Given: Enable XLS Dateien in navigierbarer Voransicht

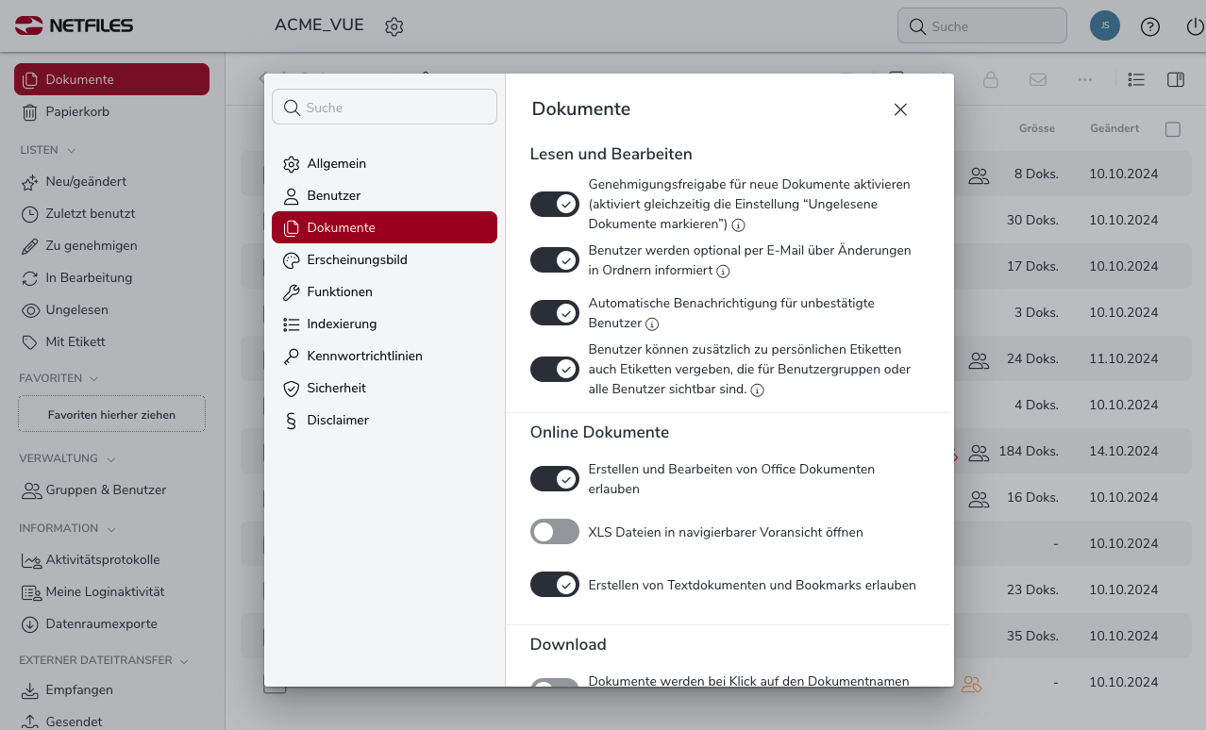Looking at the screenshot, I should click(x=555, y=532).
